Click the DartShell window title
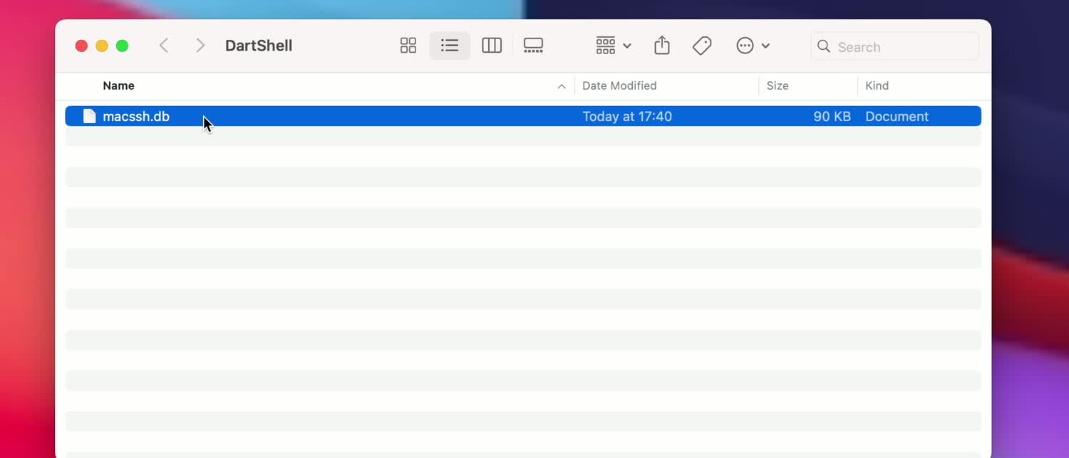This screenshot has height=458, width=1069. point(259,46)
